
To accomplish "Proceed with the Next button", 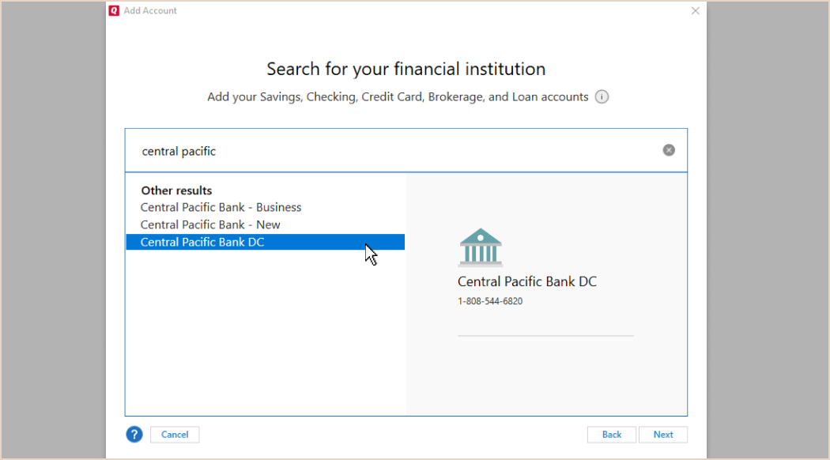I will 662,435.
